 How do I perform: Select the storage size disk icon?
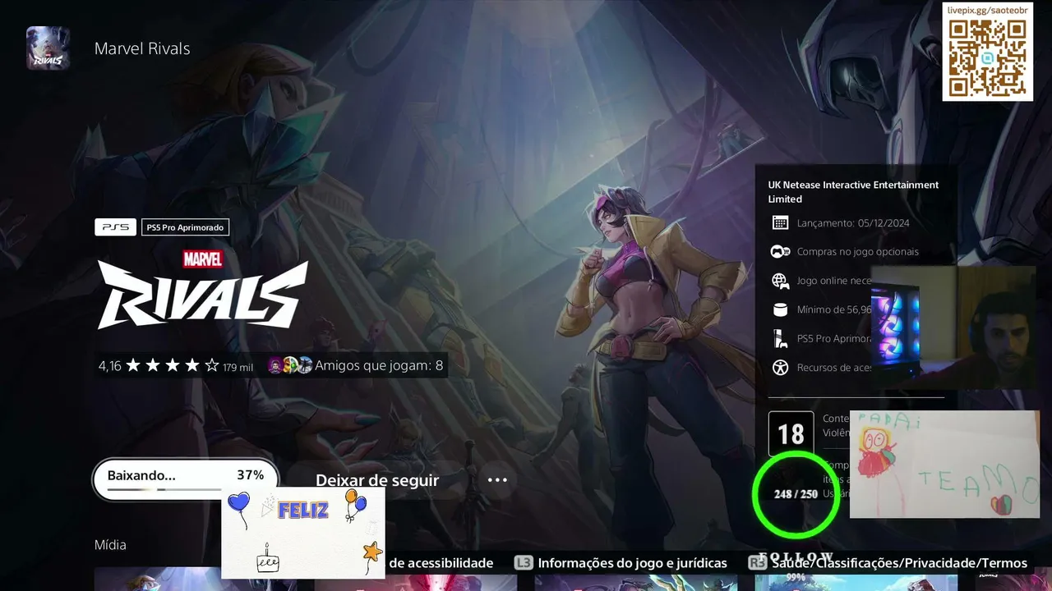click(780, 309)
